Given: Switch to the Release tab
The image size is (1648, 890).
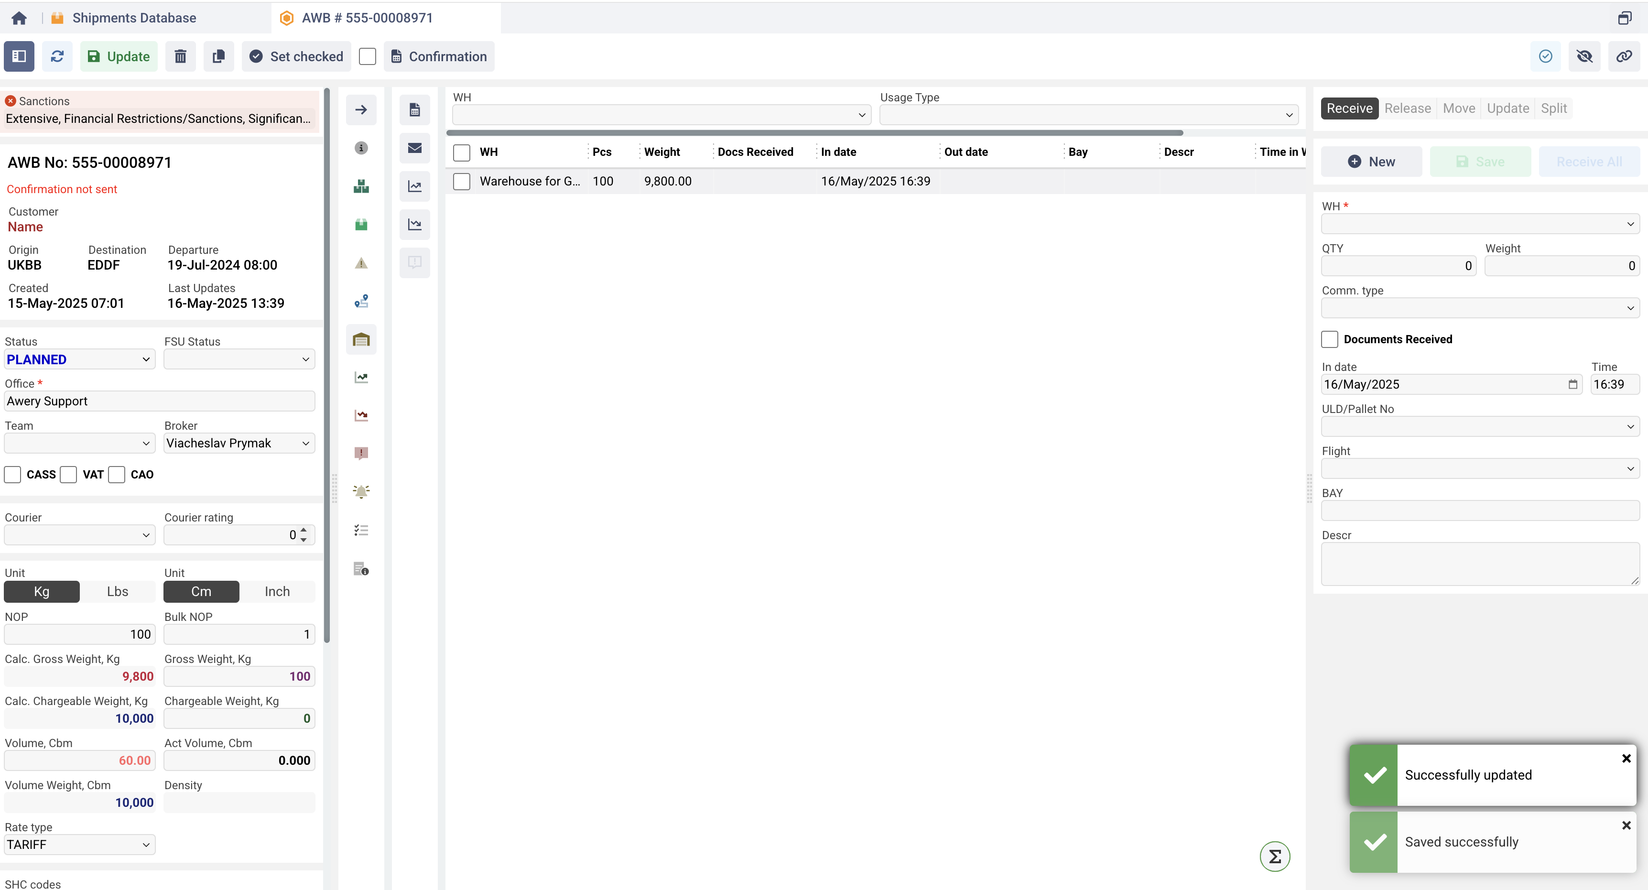Looking at the screenshot, I should point(1407,108).
